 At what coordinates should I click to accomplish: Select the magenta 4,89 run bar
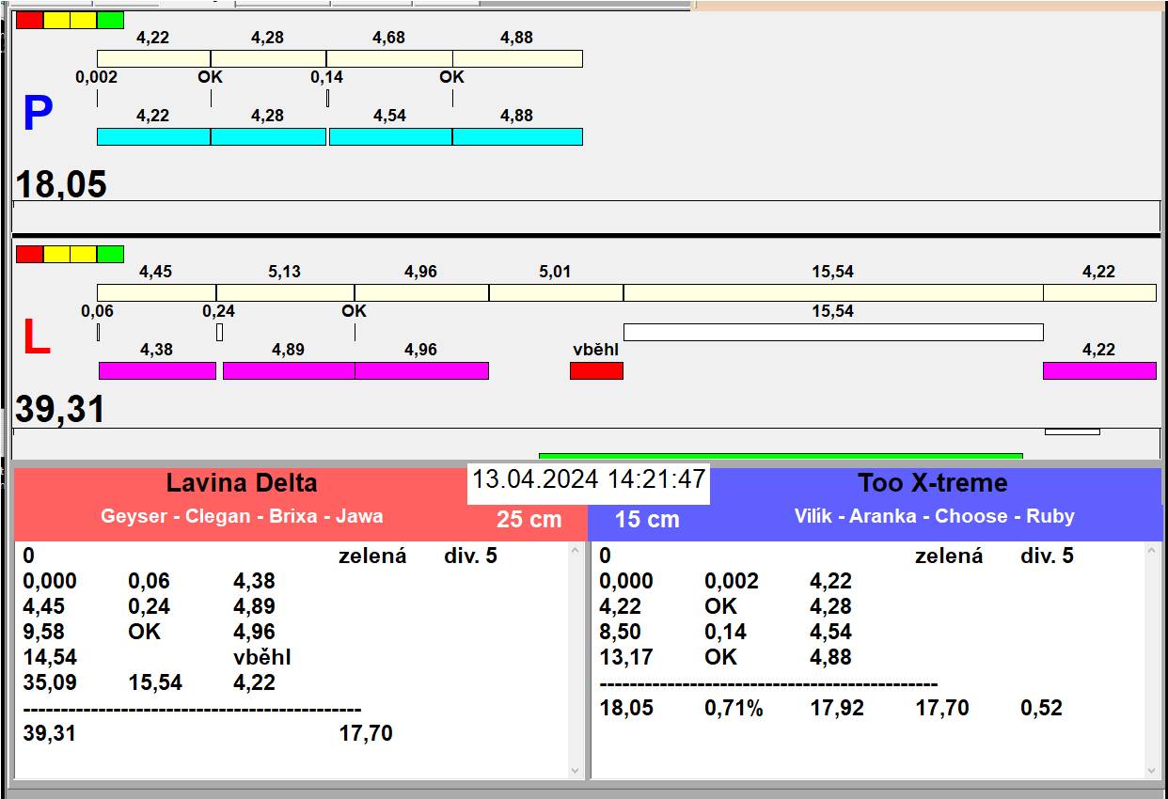[x=288, y=370]
